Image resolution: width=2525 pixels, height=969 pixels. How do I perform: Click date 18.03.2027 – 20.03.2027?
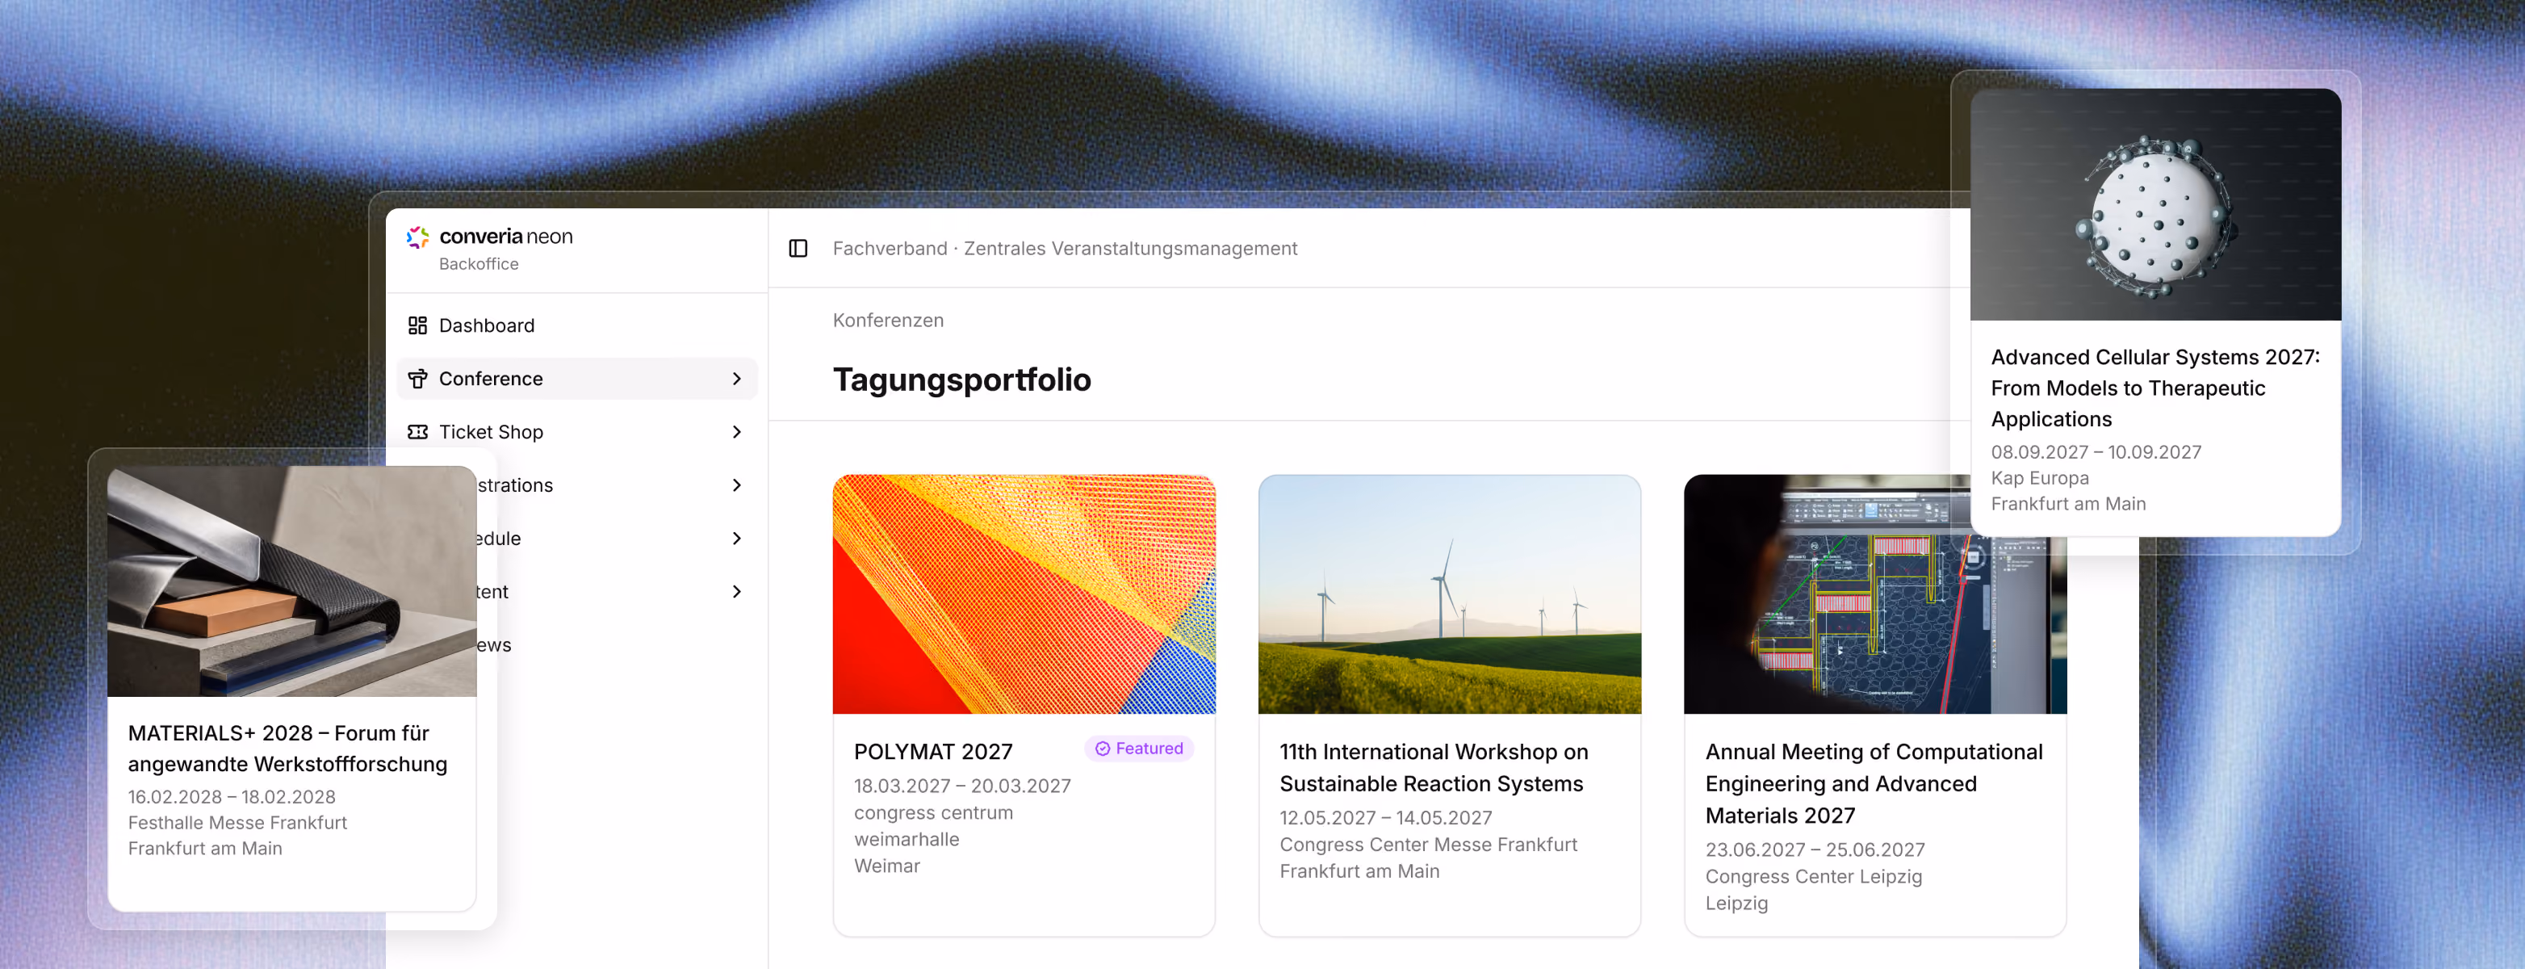tap(962, 786)
